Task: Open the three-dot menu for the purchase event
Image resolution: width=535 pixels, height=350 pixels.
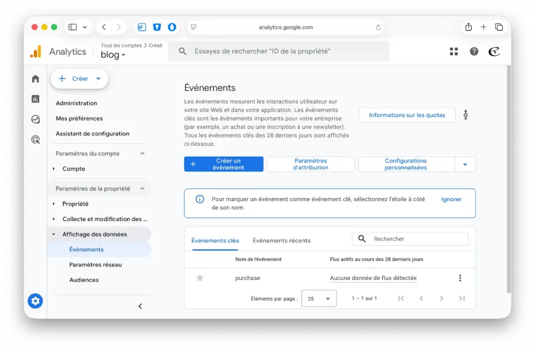Action: click(x=460, y=277)
